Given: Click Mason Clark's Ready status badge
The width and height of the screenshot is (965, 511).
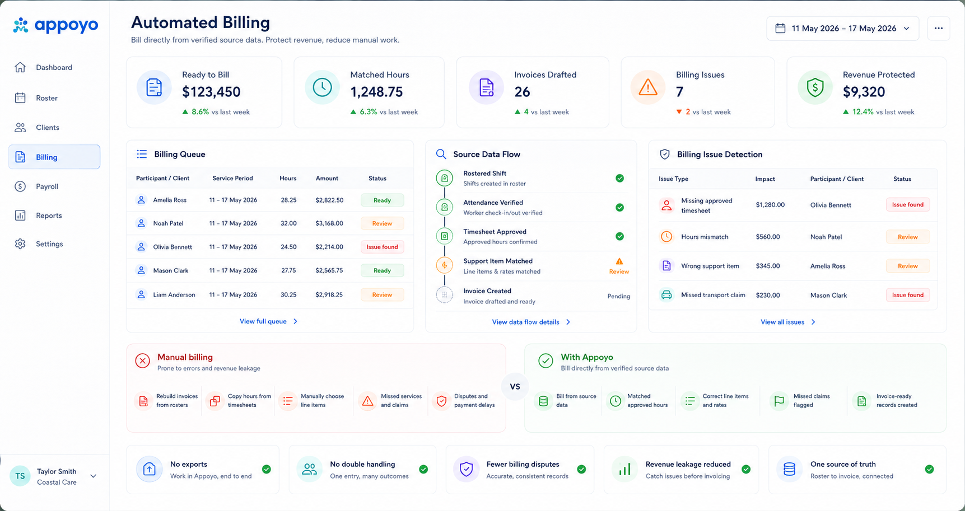Looking at the screenshot, I should pyautogui.click(x=382, y=270).
